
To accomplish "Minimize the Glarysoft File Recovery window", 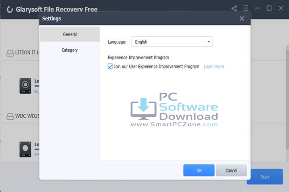I will [257, 8].
